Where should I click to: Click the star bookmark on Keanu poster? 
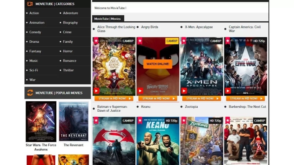140,121
